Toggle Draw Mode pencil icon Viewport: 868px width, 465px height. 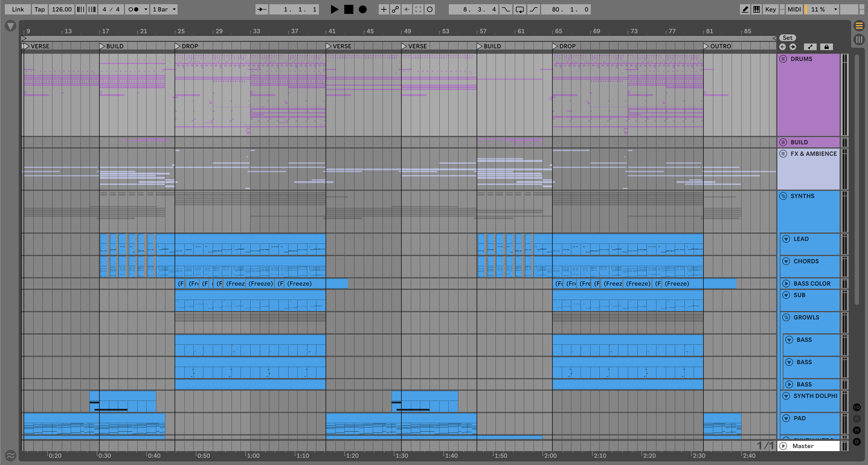pos(745,9)
